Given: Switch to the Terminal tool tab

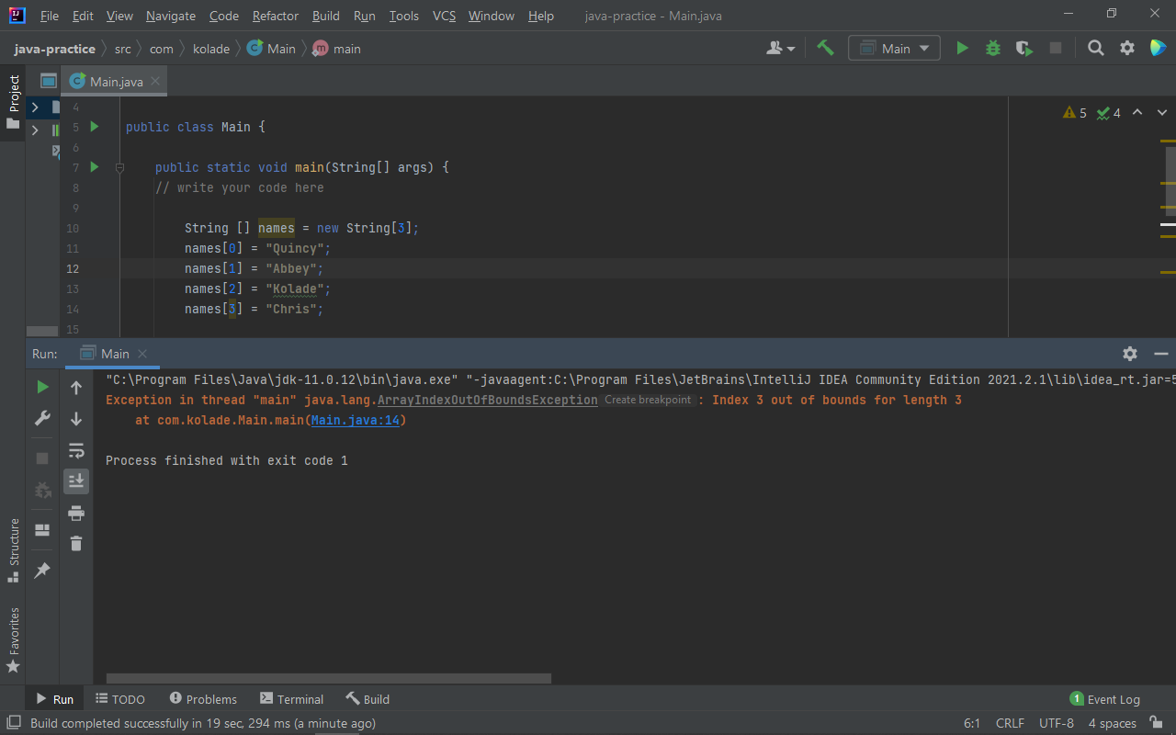Looking at the screenshot, I should (x=291, y=699).
